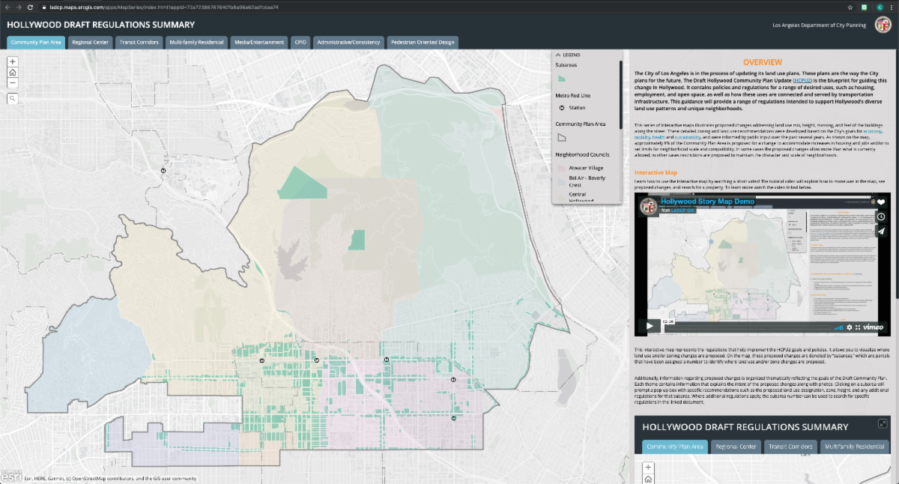Select the Media/Entertainment tab
This screenshot has height=484, width=899.
coord(259,43)
